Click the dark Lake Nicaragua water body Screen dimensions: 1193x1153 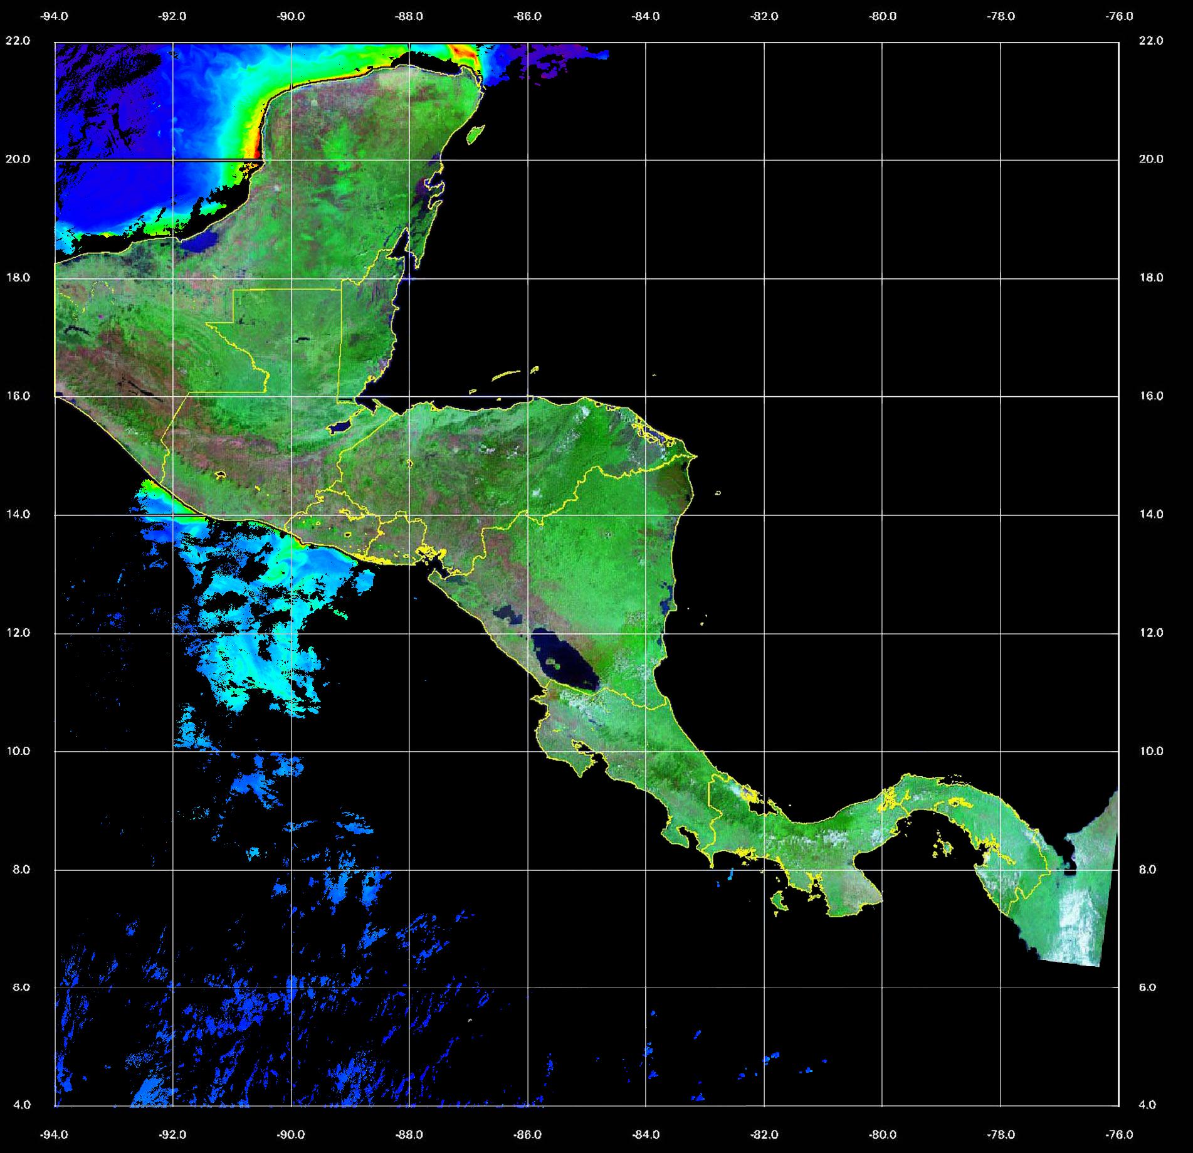[x=564, y=665]
